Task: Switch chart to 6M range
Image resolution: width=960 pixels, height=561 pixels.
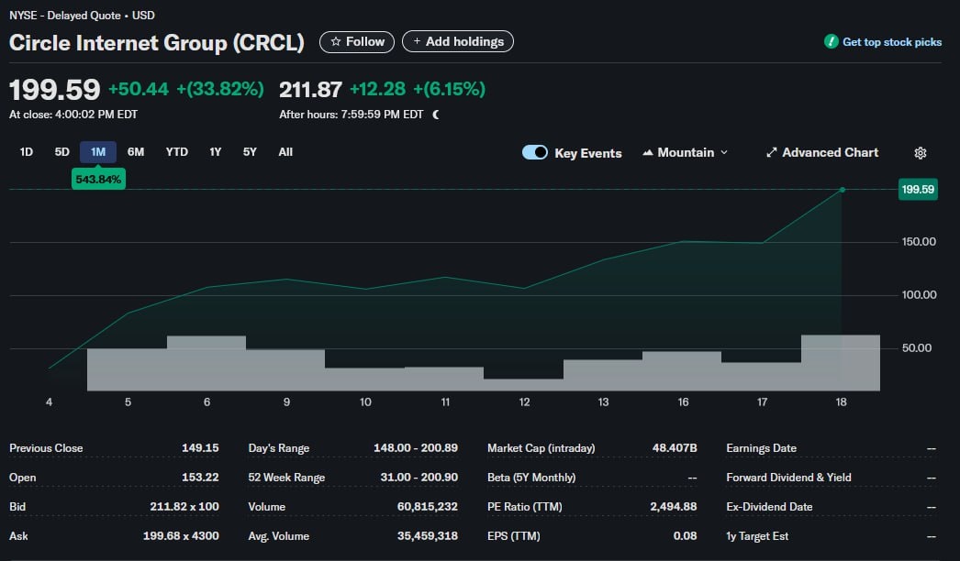Action: (x=135, y=152)
